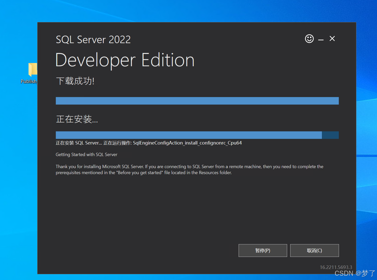The image size is (377, 280).
Task: Click the Developer Edition title
Action: 125,60
